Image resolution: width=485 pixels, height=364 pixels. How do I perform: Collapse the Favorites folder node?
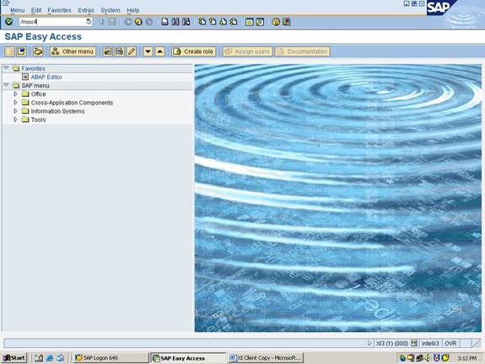[6, 68]
